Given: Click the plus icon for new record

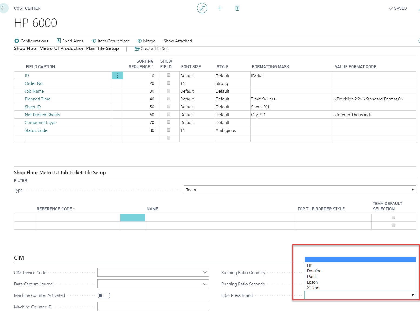Looking at the screenshot, I should tap(220, 8).
